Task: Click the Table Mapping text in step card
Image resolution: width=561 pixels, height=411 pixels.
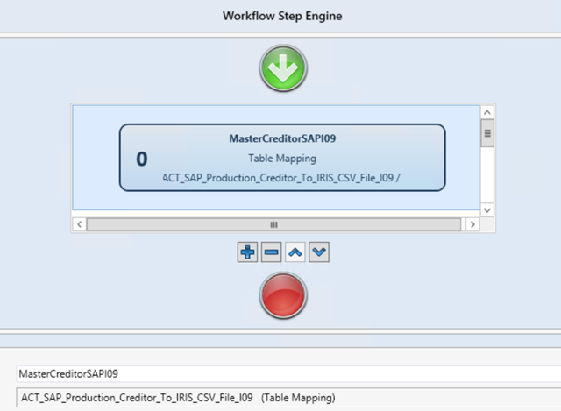Action: pyautogui.click(x=282, y=158)
